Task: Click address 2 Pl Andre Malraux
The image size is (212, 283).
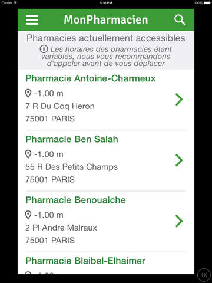Action: point(61,228)
